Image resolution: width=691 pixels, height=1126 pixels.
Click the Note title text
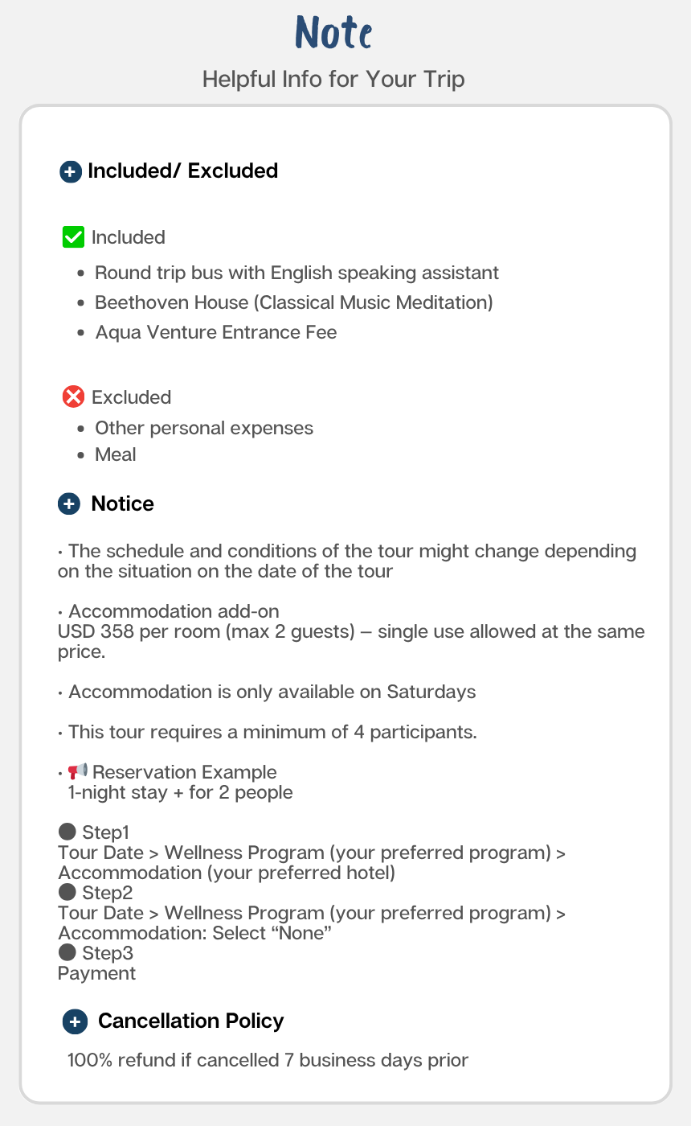[333, 34]
